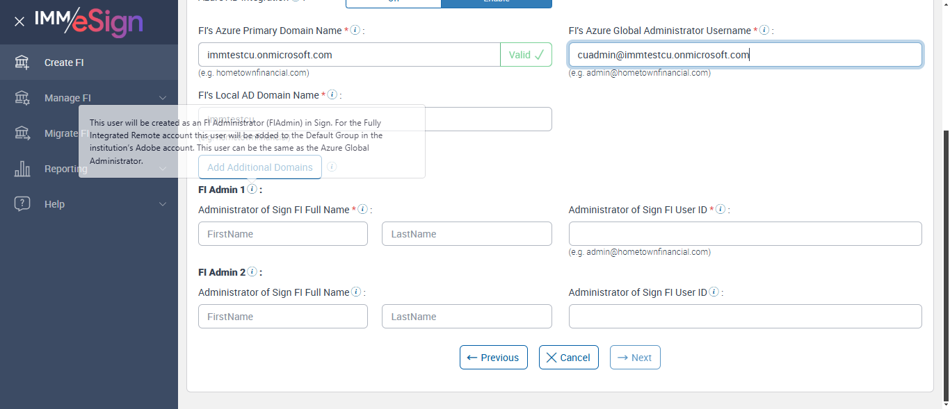
Task: Open info icon for FI Admin 1 Full Name
Action: pyautogui.click(x=362, y=210)
